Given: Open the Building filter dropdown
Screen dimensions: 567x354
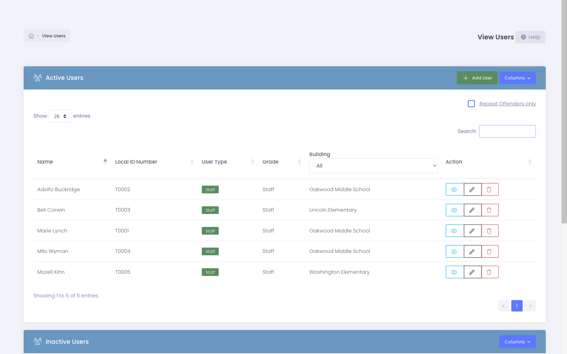Looking at the screenshot, I should [x=374, y=166].
